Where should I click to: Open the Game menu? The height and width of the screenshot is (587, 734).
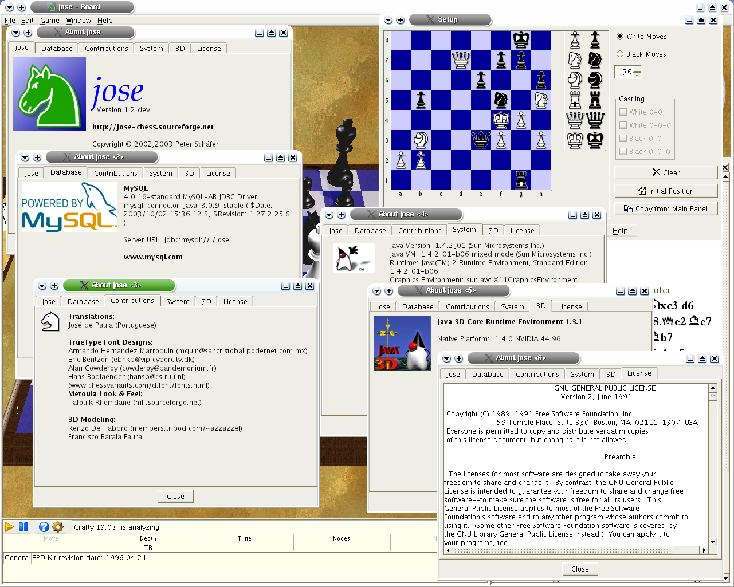49,20
